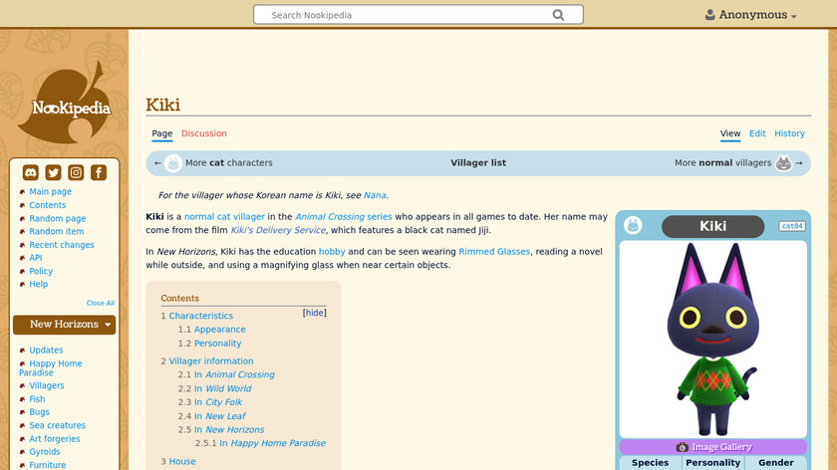Image resolution: width=837 pixels, height=470 pixels.
Task: Follow the hobby link
Action: tap(332, 251)
